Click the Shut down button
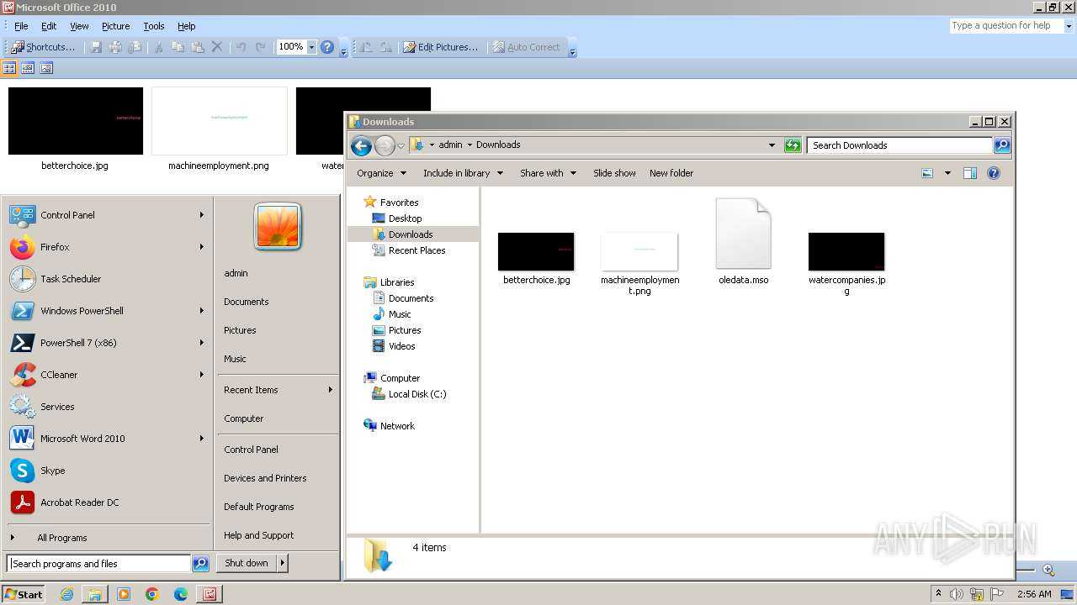 tap(247, 563)
